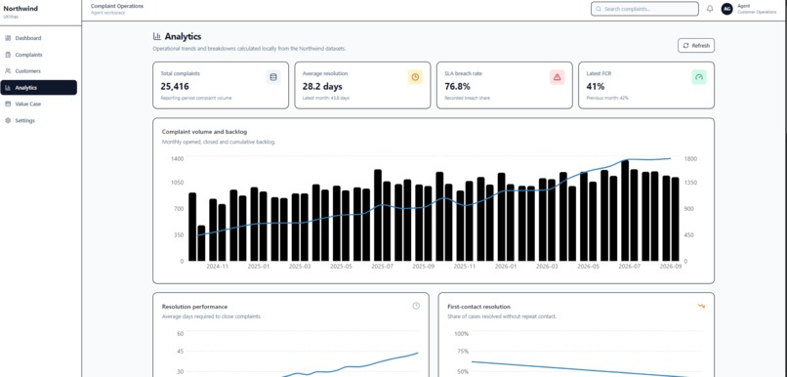Click the Average resolution clock icon

[415, 77]
